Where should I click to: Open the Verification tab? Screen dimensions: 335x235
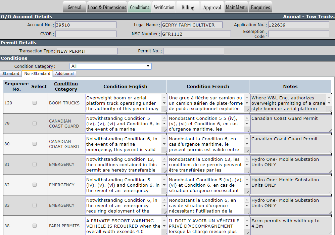point(164,7)
